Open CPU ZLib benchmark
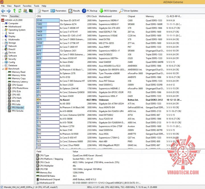205x189 pixels. [16, 91]
